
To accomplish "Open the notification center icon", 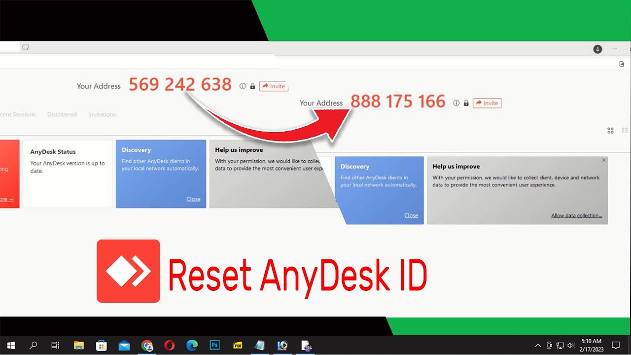I will click(616, 345).
